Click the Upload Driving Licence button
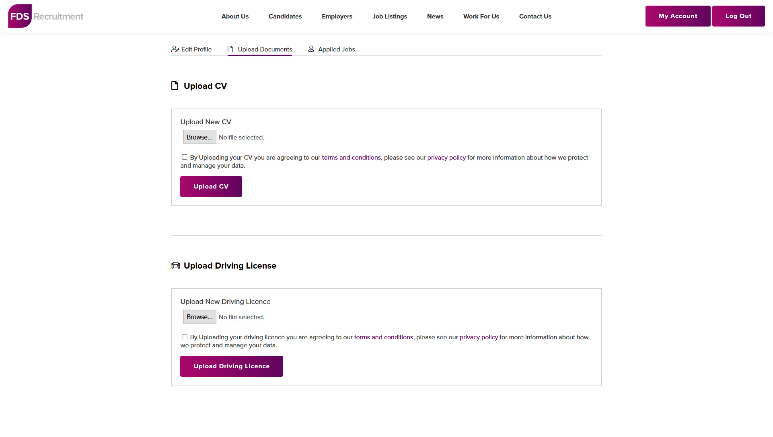The image size is (773, 437). [232, 366]
